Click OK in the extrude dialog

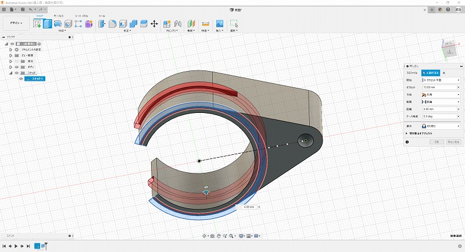point(436,141)
